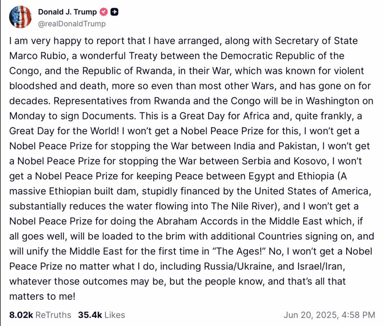The image size is (384, 326).
Task: Click the phrase Egypt and Ethiopia
Action: click(x=291, y=176)
